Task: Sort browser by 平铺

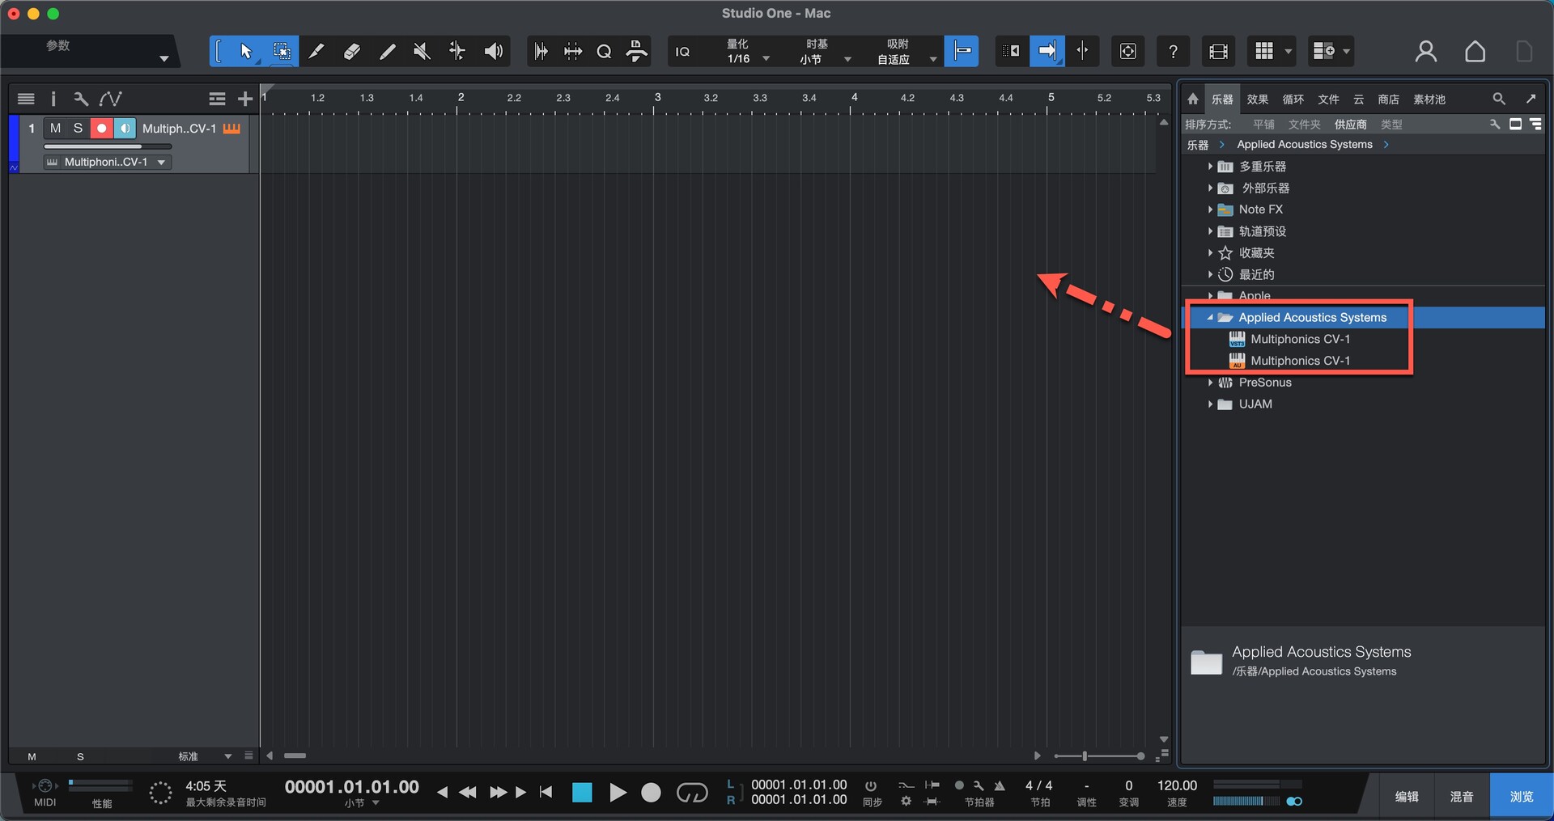Action: (x=1263, y=125)
